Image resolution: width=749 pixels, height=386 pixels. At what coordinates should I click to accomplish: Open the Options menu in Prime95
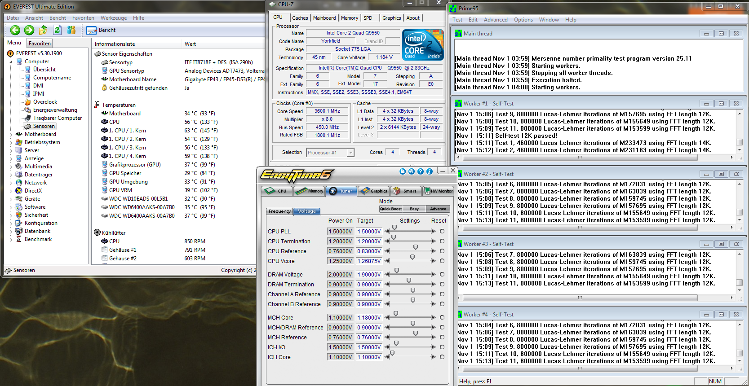(x=523, y=20)
